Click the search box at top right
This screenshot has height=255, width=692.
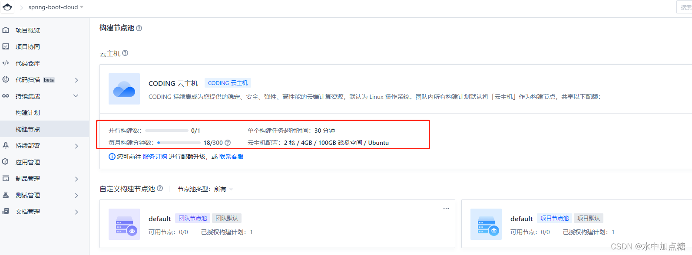(x=684, y=7)
